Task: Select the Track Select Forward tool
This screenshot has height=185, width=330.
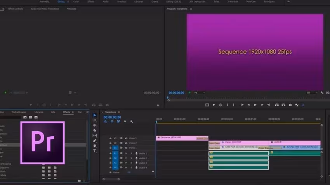Action: tap(94, 120)
